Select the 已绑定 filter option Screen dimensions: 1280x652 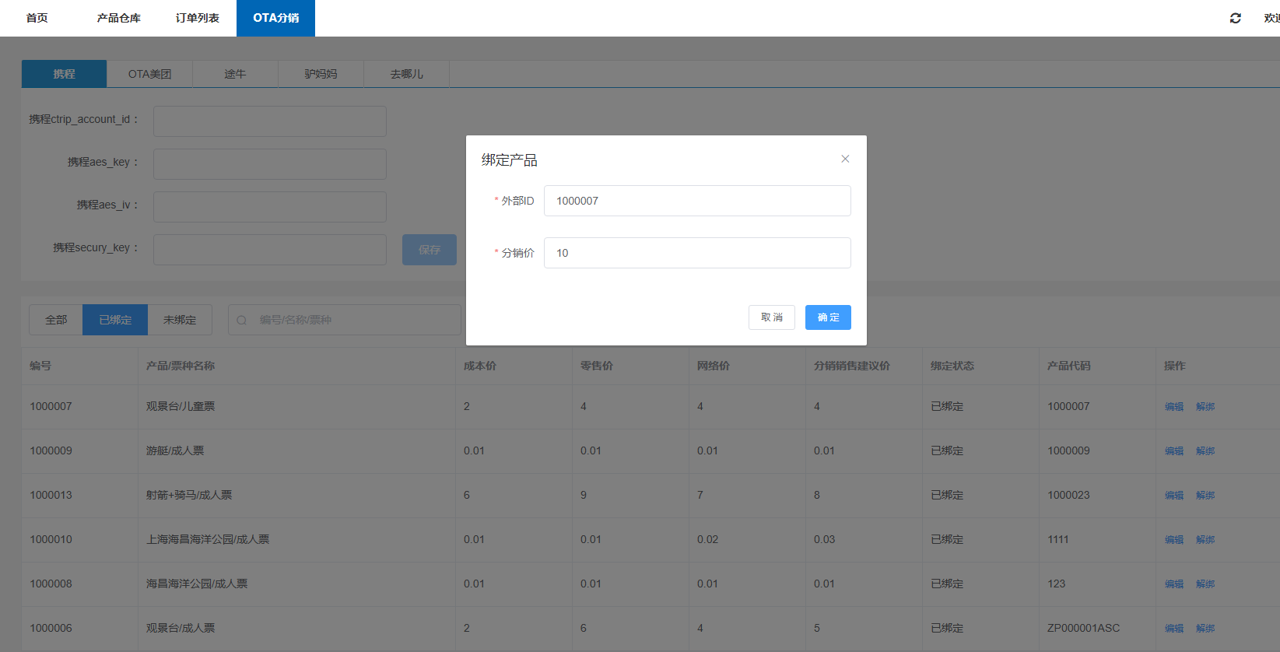(115, 320)
